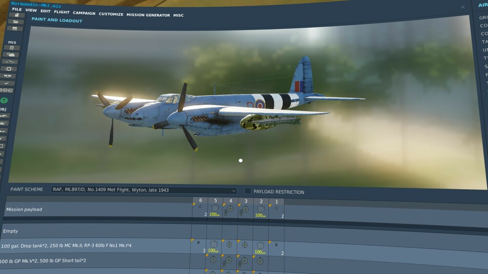Screen dimensions: 488x274
Task: Click Mission payload station 3 bomb icon
Action: (245, 211)
